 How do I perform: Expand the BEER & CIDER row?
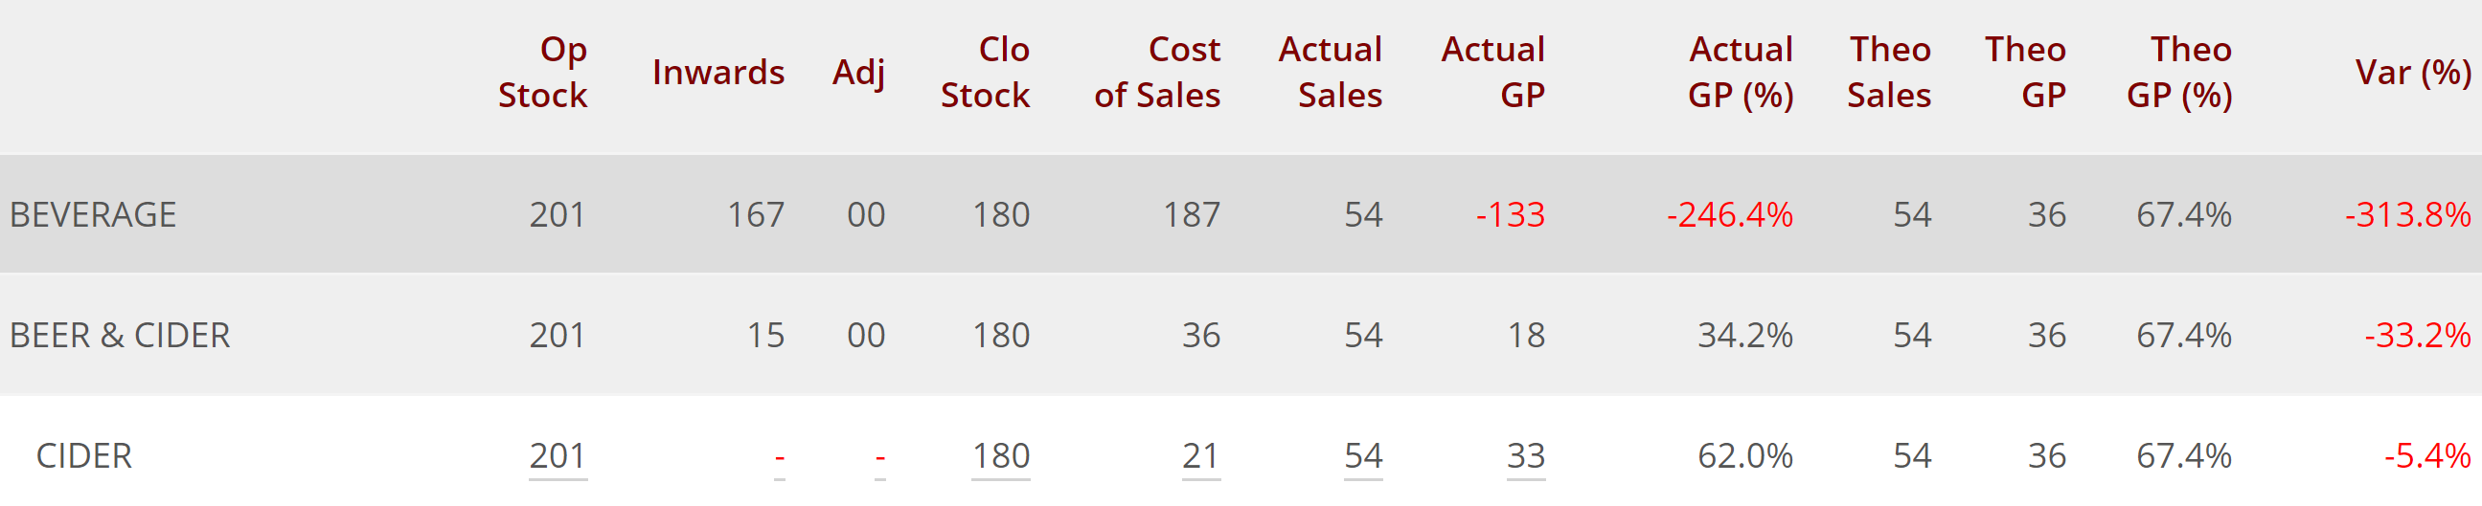pyautogui.click(x=121, y=335)
